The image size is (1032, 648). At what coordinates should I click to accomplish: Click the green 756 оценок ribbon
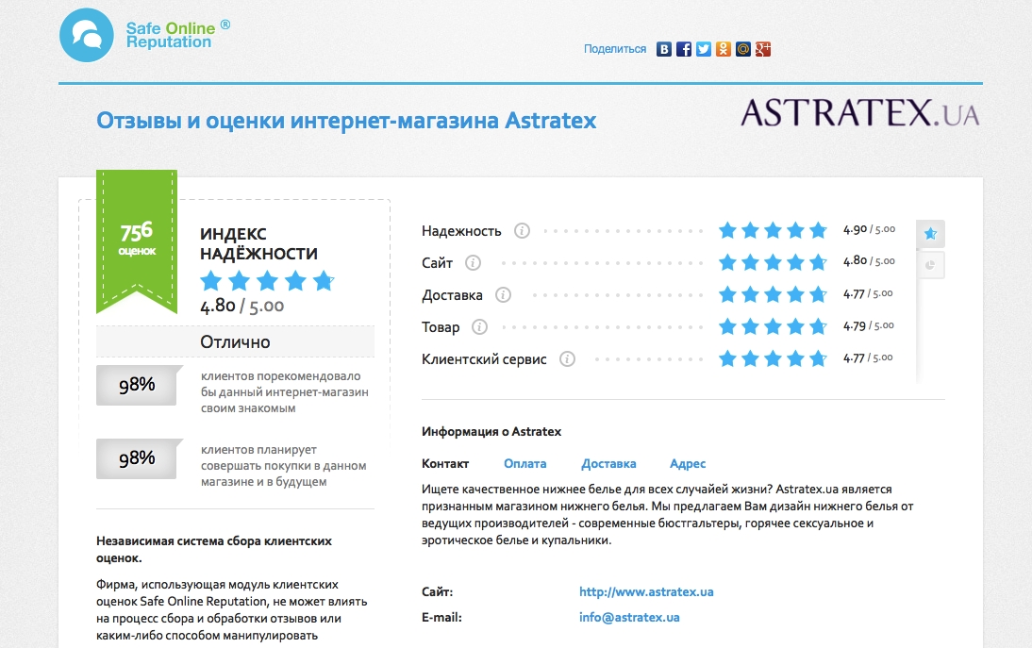(x=137, y=241)
